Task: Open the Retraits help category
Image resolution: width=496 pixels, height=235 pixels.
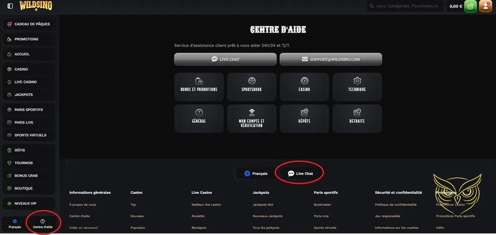Action: 357,118
